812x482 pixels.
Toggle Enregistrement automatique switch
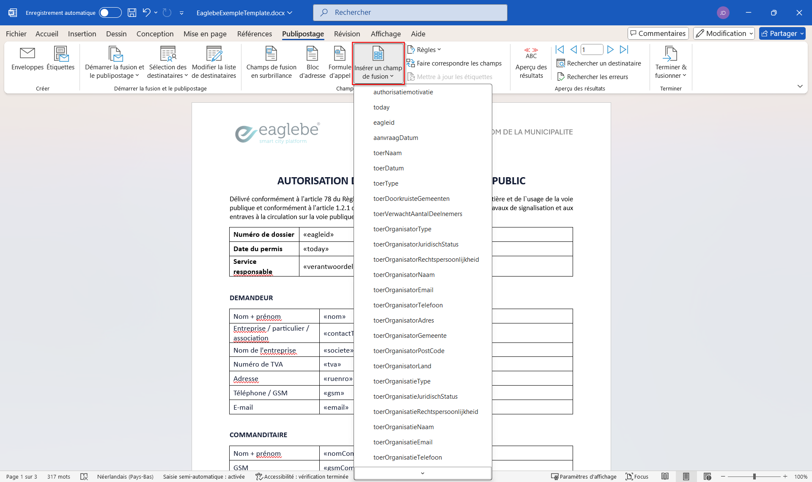pos(110,13)
